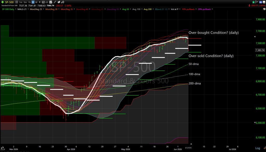
Task: Open the color palette icon
Action: 264,9
